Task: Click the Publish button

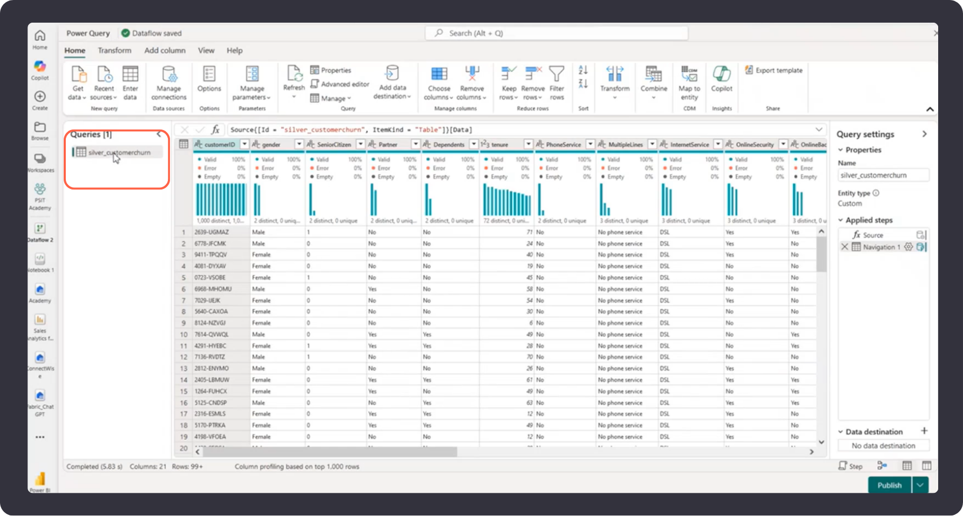Action: 889,485
